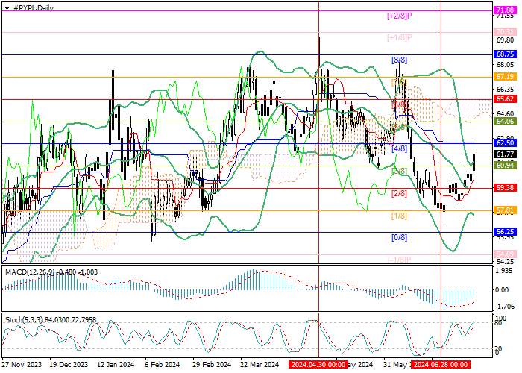Click the 66.35 price axis value

coord(505,90)
